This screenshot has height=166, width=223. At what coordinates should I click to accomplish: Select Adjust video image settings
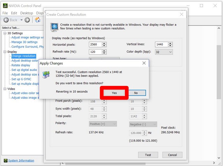tap(25, 98)
